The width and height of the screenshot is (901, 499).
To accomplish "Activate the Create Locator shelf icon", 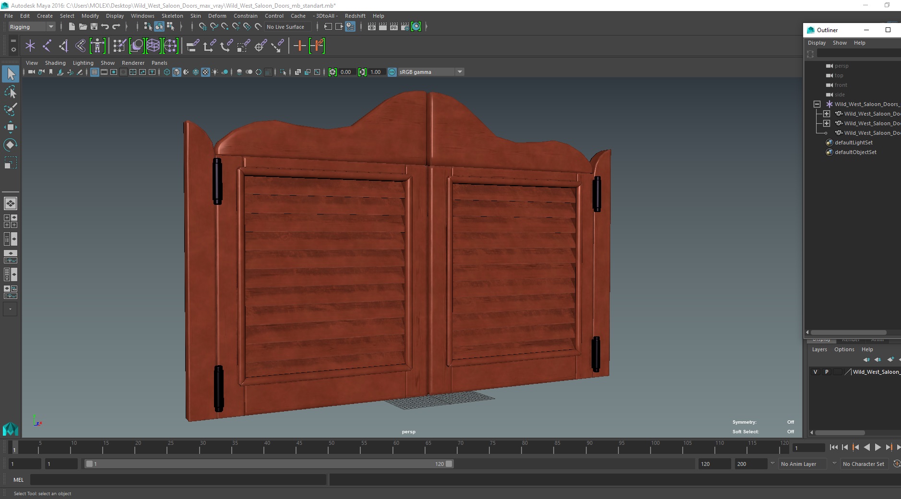I will (30, 46).
